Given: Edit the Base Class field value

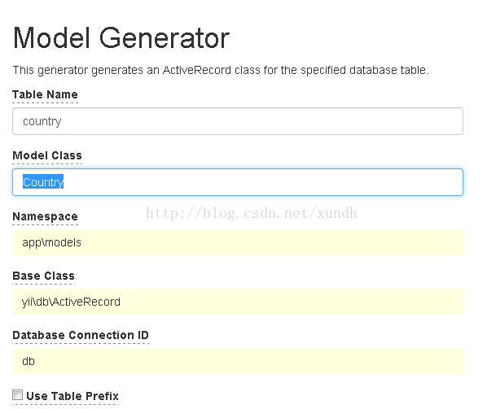Looking at the screenshot, I should click(x=238, y=302).
